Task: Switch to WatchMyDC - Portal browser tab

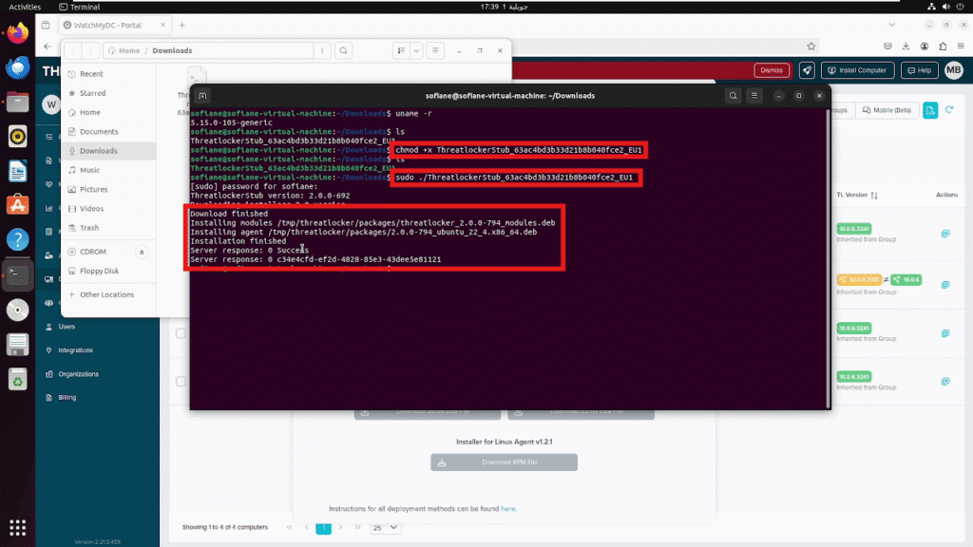Action: pyautogui.click(x=114, y=25)
